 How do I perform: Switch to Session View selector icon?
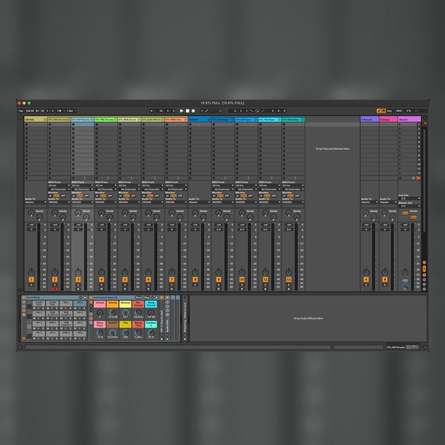tap(425, 123)
